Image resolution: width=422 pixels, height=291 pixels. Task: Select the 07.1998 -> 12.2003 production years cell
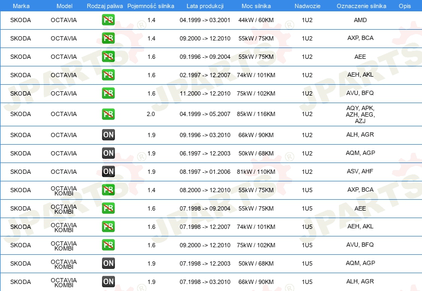[205, 263]
